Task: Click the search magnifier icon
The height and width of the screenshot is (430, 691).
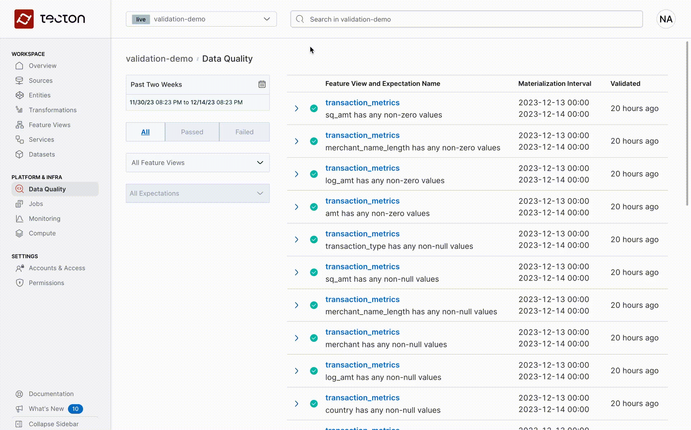Action: point(300,19)
